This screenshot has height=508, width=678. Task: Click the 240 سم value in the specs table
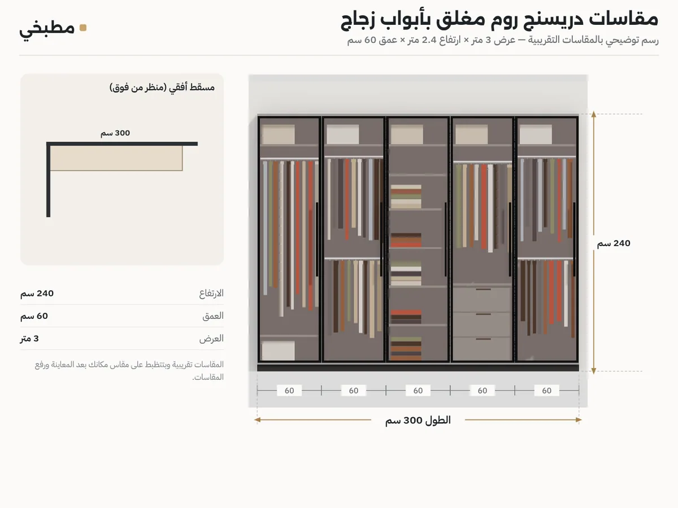(x=37, y=294)
